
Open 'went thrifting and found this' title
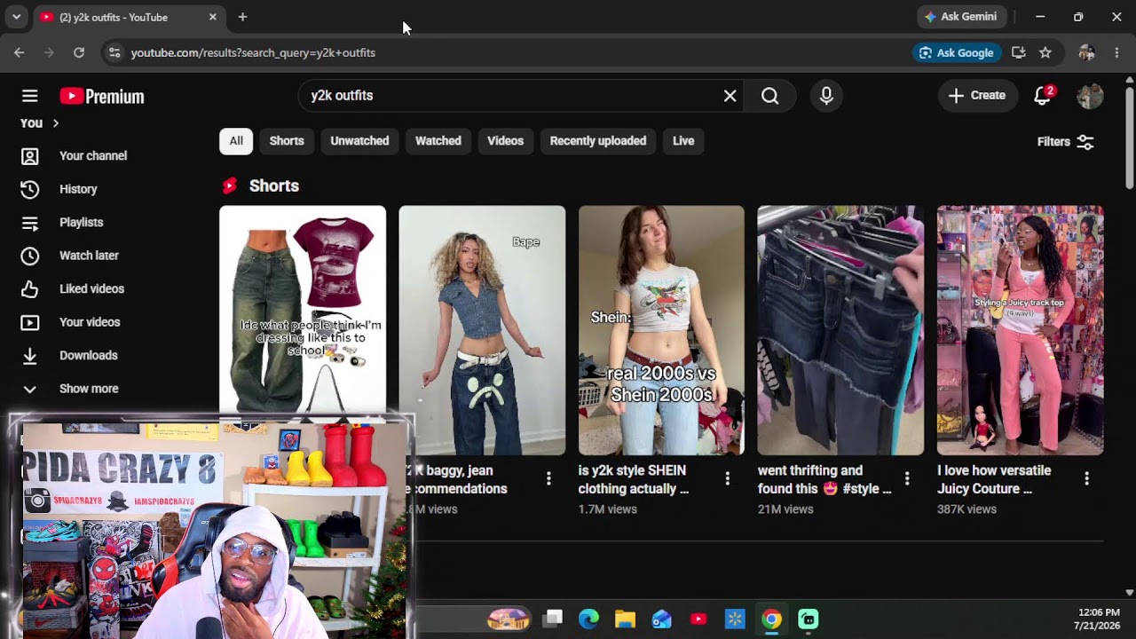click(824, 479)
